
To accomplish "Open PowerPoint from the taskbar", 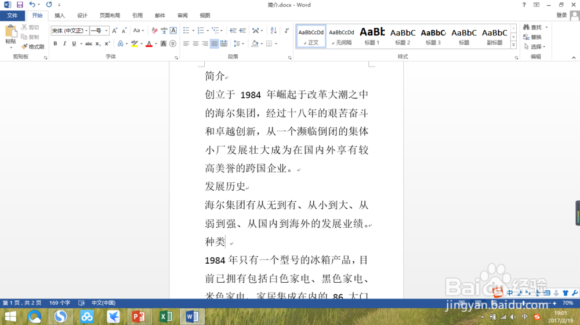I will point(139,316).
